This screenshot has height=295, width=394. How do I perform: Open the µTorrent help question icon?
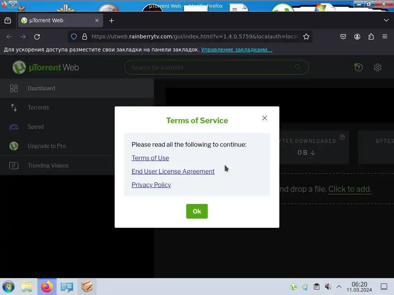click(x=358, y=67)
